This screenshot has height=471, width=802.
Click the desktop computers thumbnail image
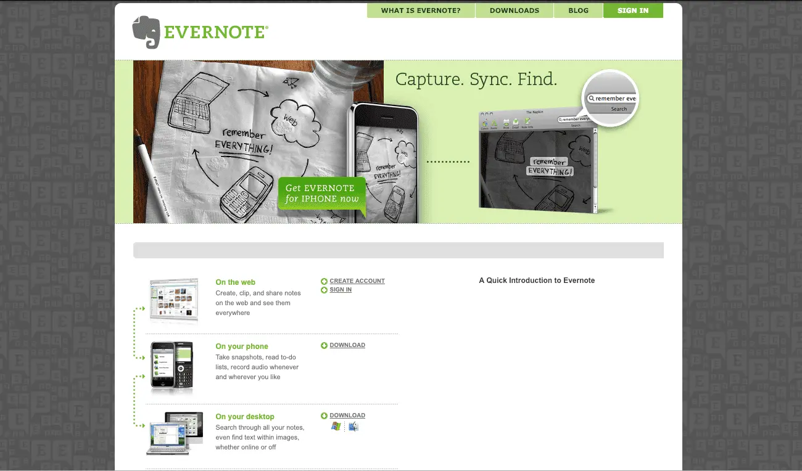coord(175,433)
